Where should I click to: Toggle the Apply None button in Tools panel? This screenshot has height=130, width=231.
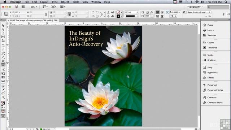click(x=3, y=112)
